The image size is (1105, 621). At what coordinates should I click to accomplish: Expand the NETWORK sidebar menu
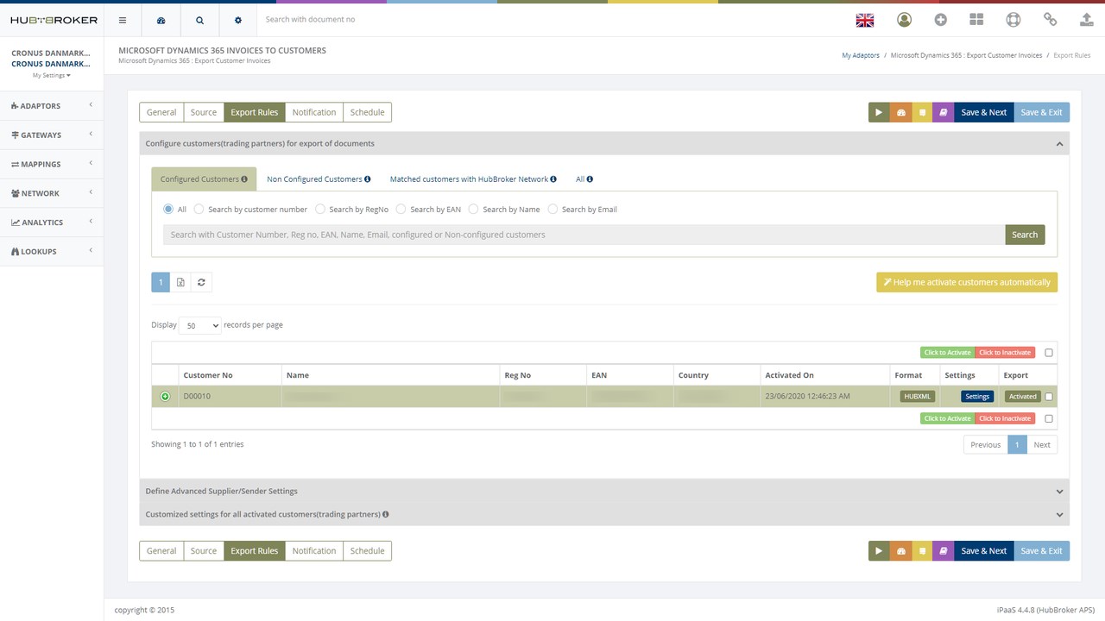pyautogui.click(x=52, y=193)
